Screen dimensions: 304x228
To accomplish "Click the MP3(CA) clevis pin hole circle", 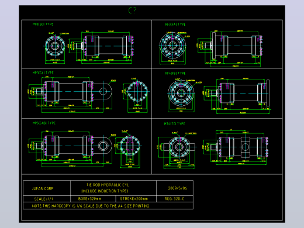I will pos(103,91).
